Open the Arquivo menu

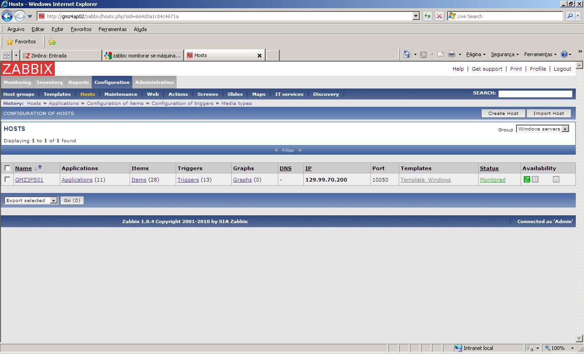click(x=16, y=29)
